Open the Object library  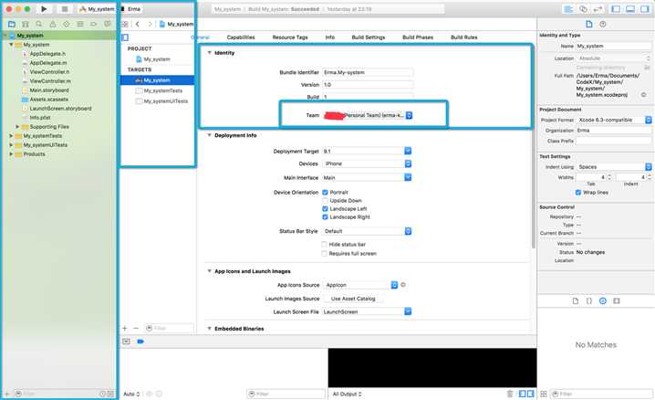tap(603, 301)
